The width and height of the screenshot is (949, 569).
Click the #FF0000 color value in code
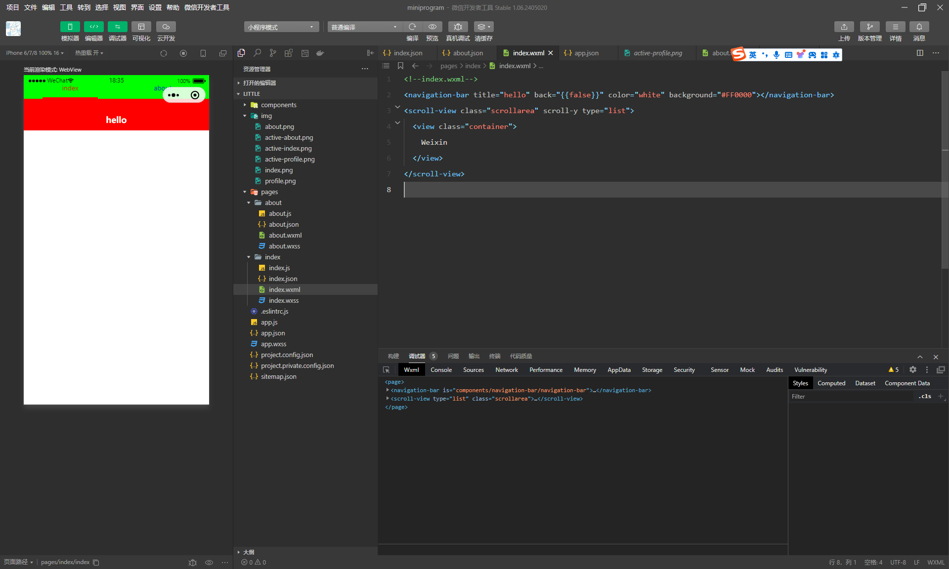[736, 95]
